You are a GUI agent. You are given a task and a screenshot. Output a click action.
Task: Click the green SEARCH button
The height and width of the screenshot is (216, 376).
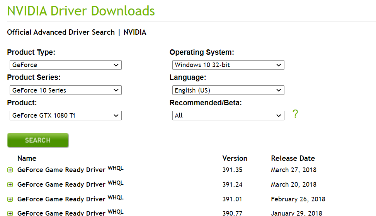pyautogui.click(x=38, y=140)
